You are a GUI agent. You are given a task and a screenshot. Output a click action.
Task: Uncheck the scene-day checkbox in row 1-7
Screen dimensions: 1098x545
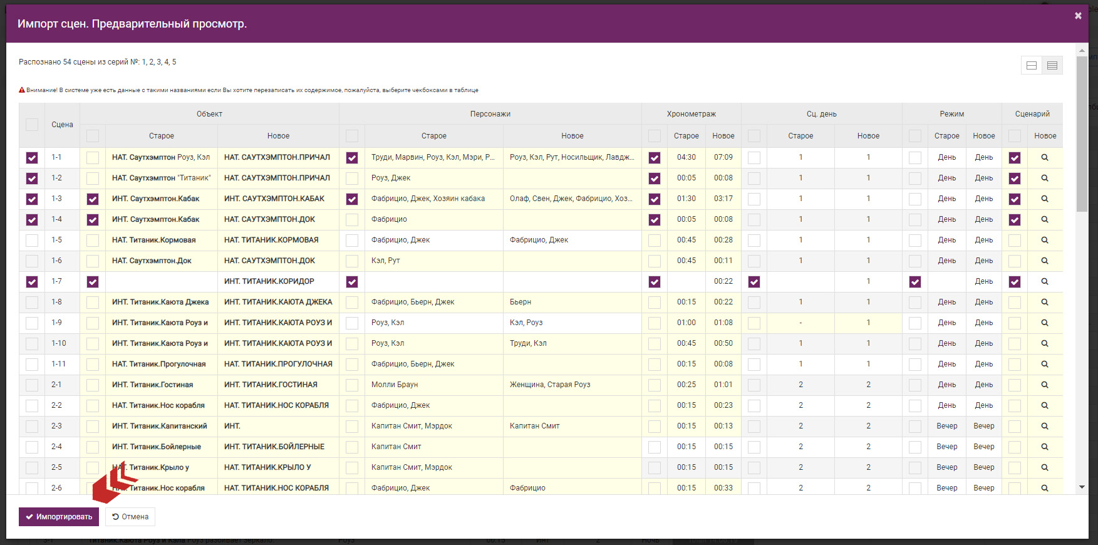[x=754, y=282]
